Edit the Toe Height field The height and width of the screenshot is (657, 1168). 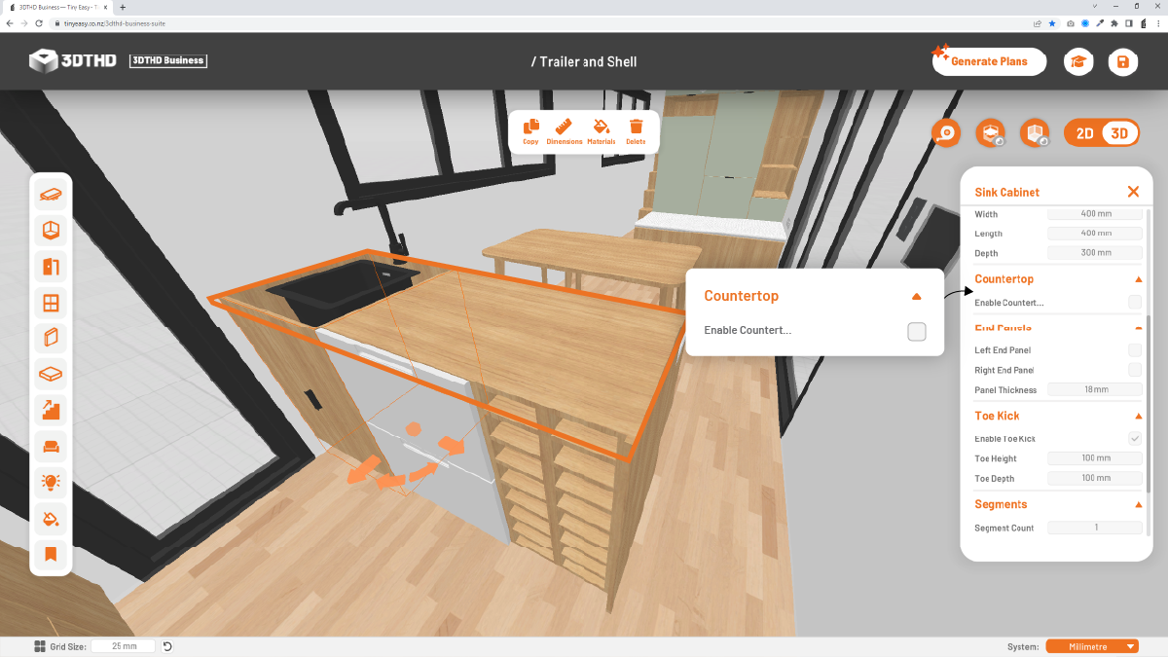1095,458
